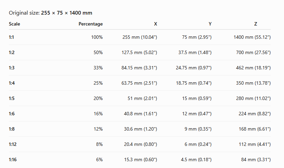The image size is (284, 168).
Task: Click the 20.4 mm (0.80") cell
Action: 140,144
